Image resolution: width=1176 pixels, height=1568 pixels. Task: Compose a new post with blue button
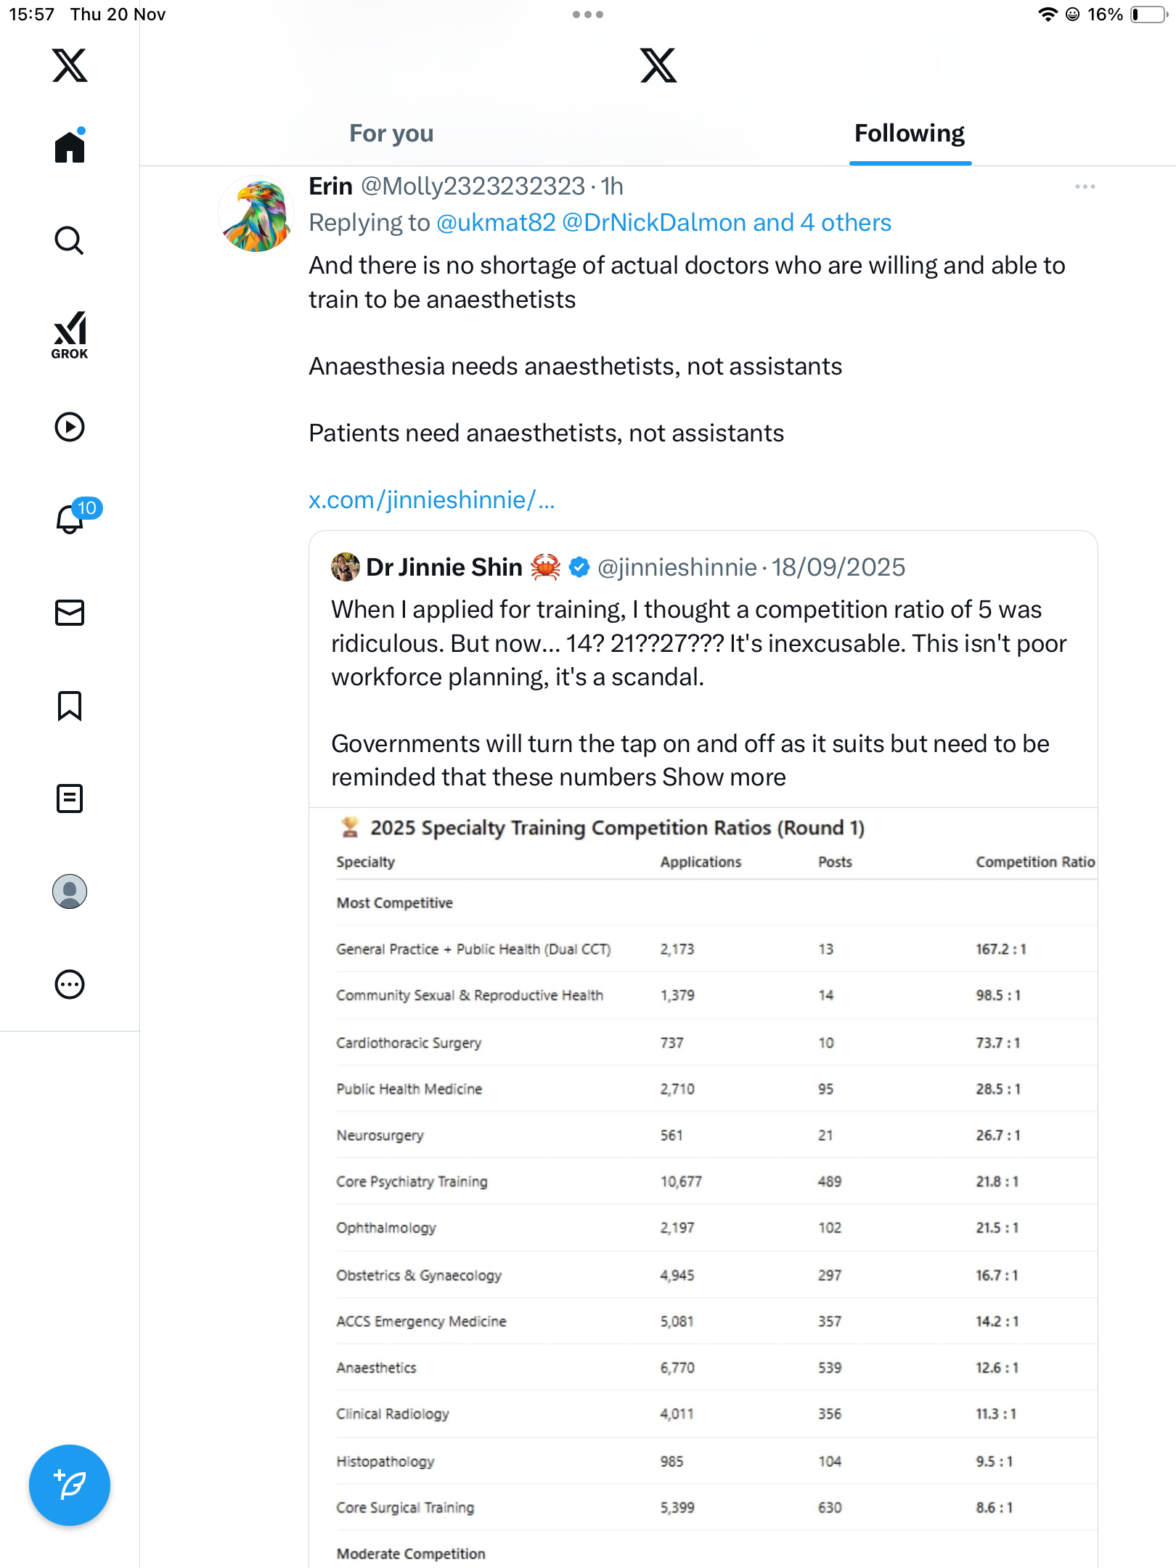pos(70,1485)
